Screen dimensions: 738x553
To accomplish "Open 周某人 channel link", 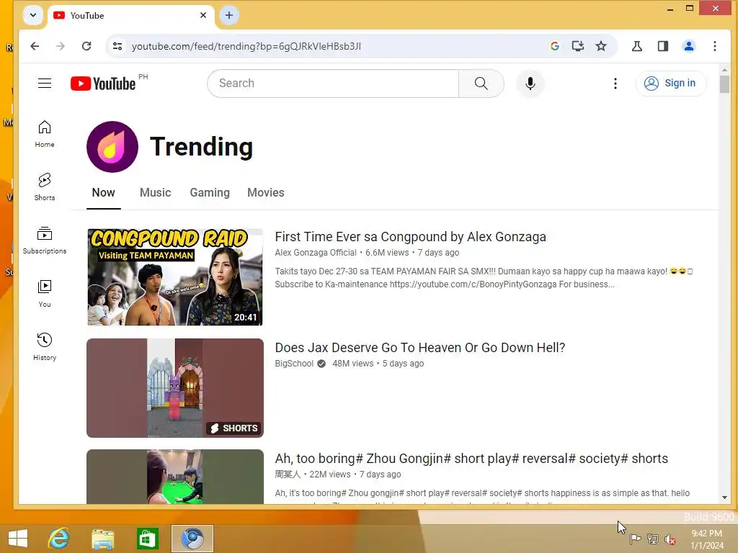I will (x=288, y=475).
